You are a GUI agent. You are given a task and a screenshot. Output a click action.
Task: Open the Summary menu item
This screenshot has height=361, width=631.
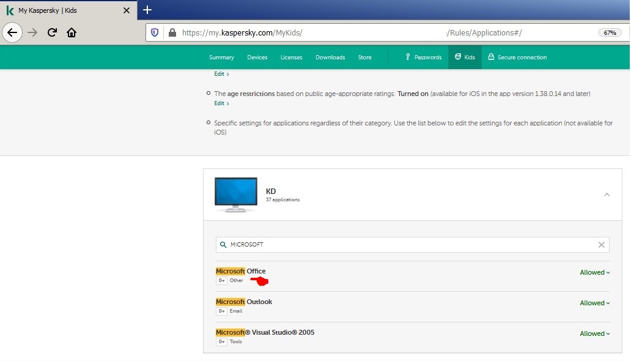coord(221,58)
